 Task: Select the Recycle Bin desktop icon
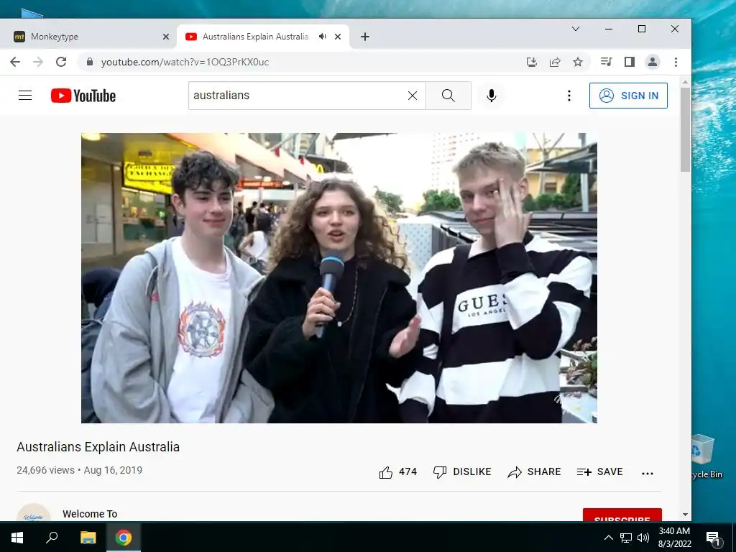point(707,456)
